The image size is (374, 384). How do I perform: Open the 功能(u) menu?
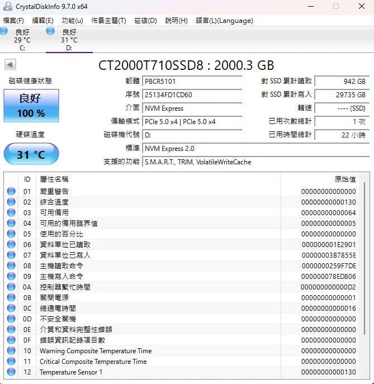pos(72,21)
